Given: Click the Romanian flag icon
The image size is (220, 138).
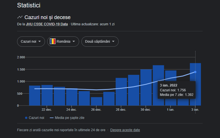Looking at the screenshot, I should (x=53, y=42).
